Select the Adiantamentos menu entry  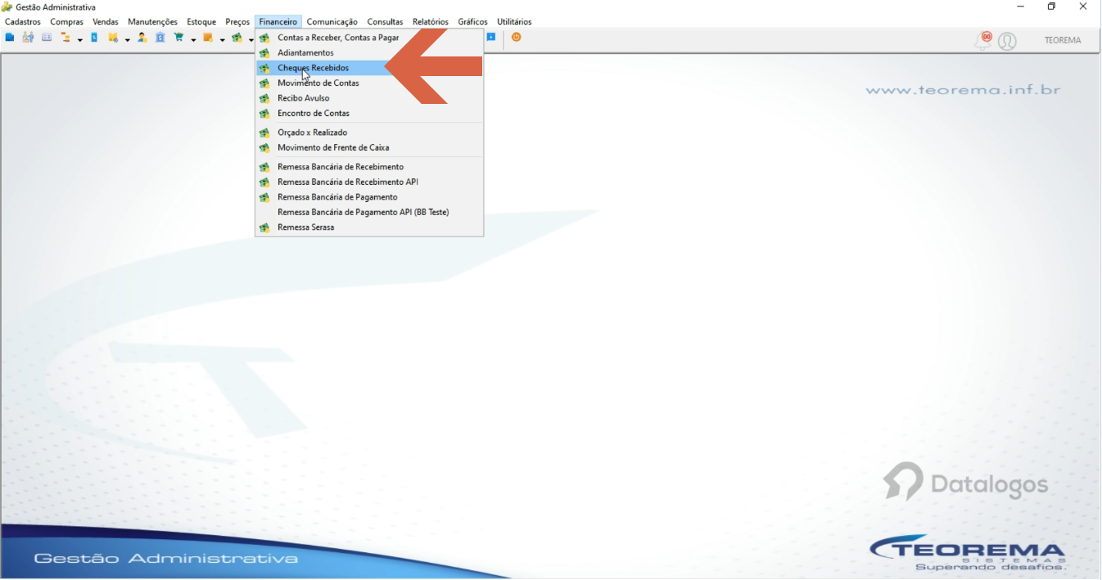pyautogui.click(x=369, y=53)
